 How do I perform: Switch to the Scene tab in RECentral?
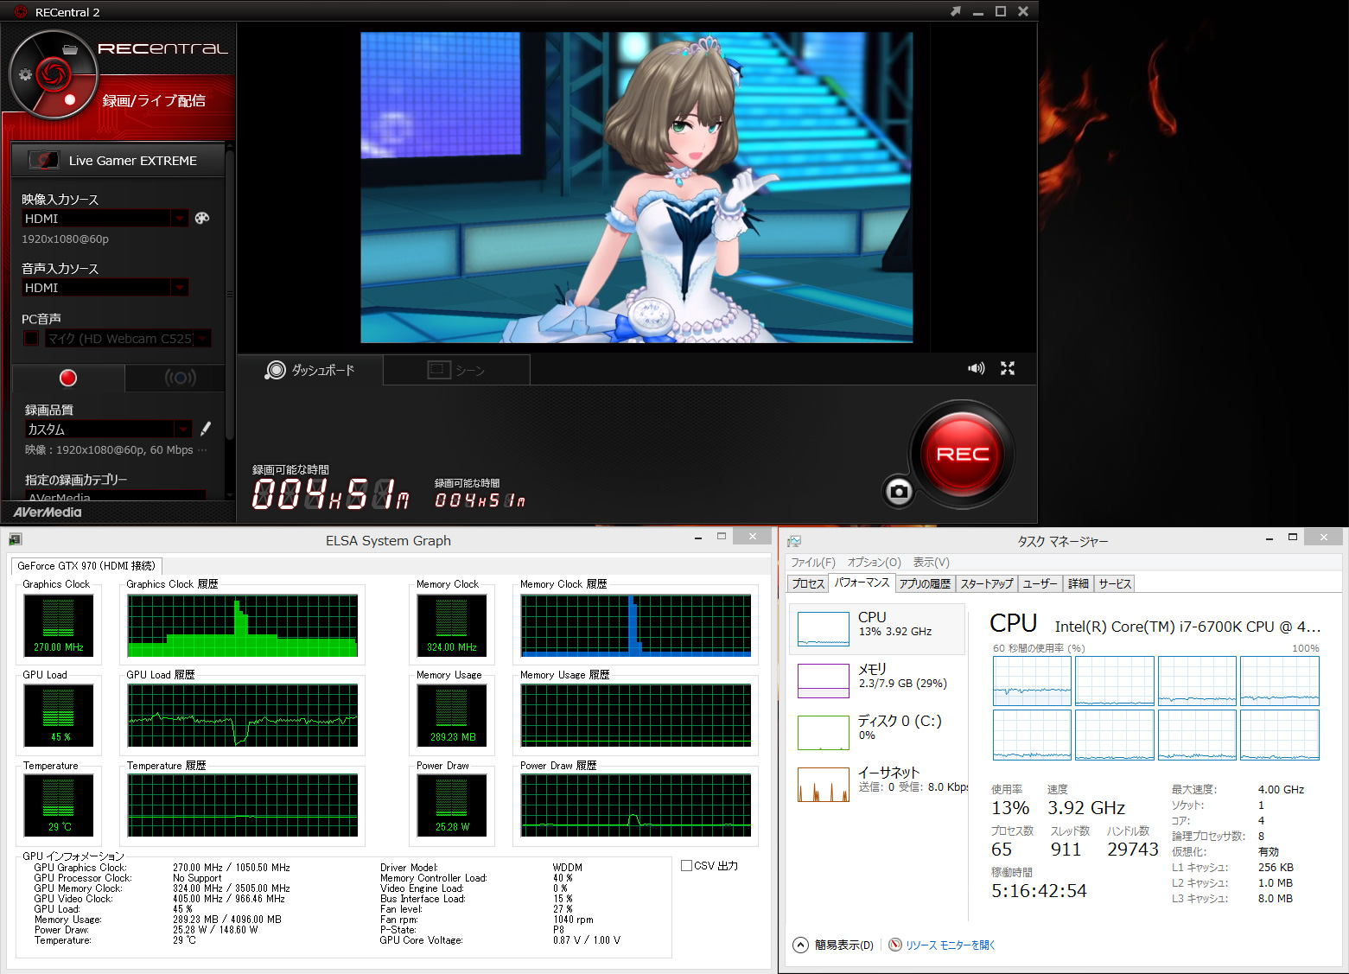click(456, 370)
